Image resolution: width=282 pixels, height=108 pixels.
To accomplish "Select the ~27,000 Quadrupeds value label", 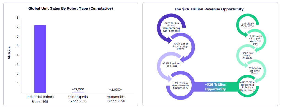I will 78,89.
